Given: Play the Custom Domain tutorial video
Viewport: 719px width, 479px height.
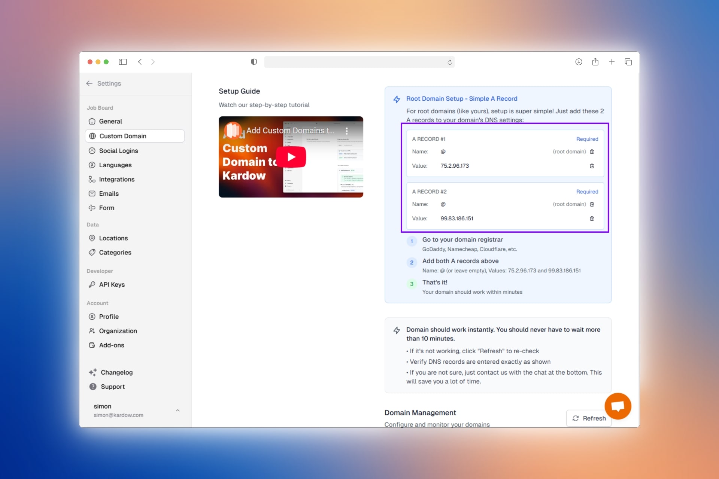Looking at the screenshot, I should (291, 157).
